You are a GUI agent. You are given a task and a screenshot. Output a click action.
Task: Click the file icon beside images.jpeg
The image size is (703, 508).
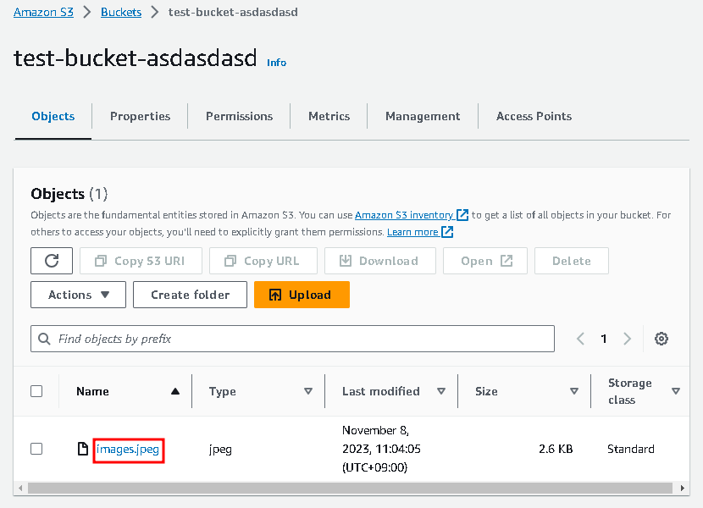point(82,449)
